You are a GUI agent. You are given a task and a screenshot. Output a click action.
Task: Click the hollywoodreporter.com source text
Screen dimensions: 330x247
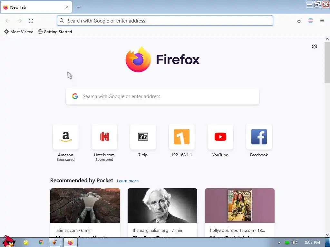pos(238,230)
